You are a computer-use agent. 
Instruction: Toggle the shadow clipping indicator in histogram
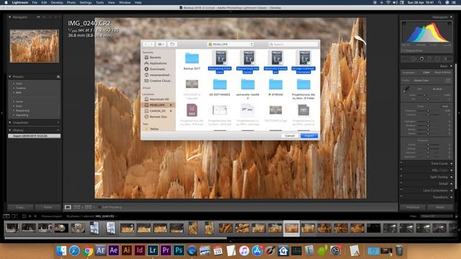coord(403,24)
